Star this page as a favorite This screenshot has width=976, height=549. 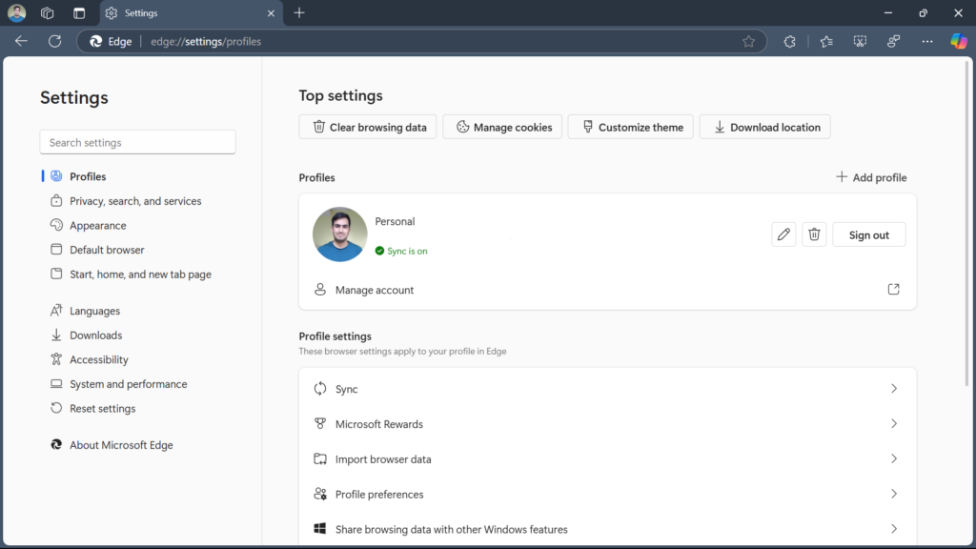(748, 41)
